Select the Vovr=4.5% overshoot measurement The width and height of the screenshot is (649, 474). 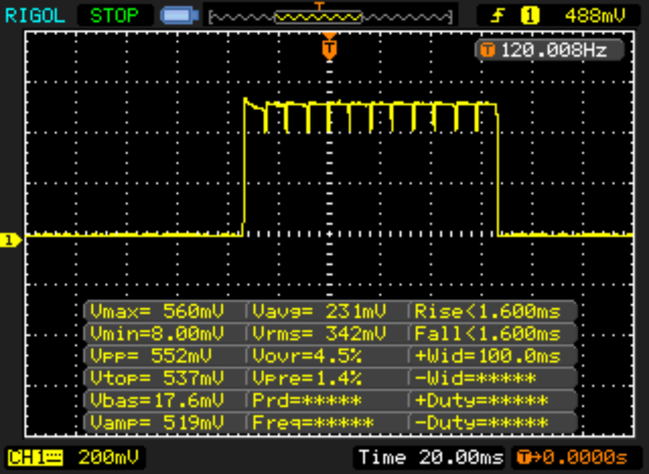click(307, 356)
